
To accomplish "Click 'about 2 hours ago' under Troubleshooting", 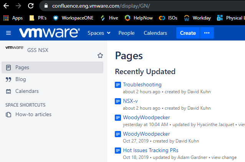I will pos(142,92).
